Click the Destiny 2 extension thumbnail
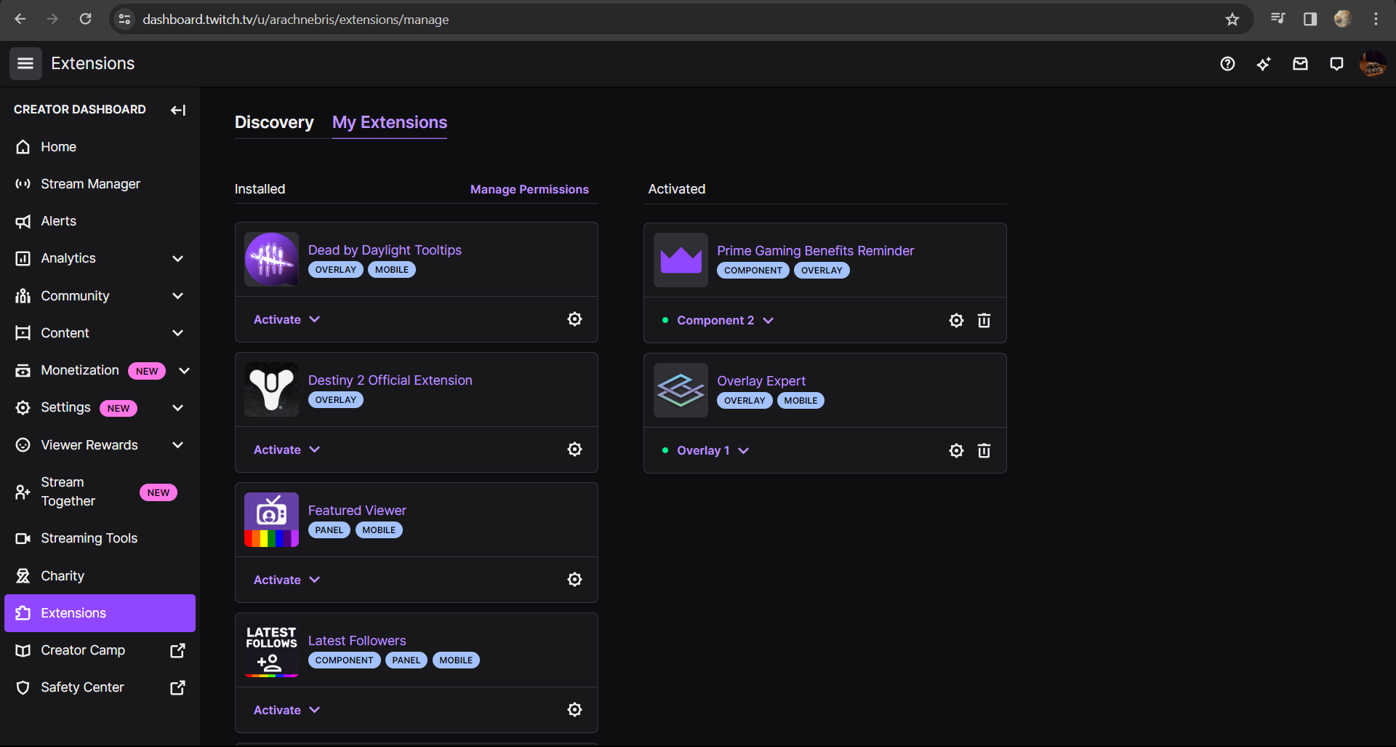 click(x=271, y=389)
